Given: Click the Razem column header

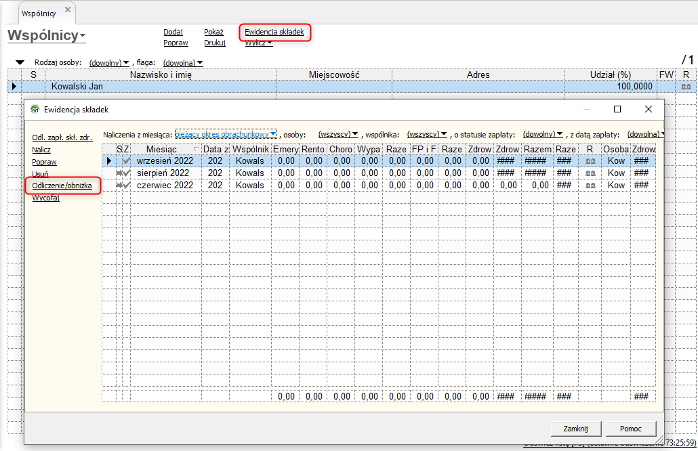Looking at the screenshot, I should (537, 149).
